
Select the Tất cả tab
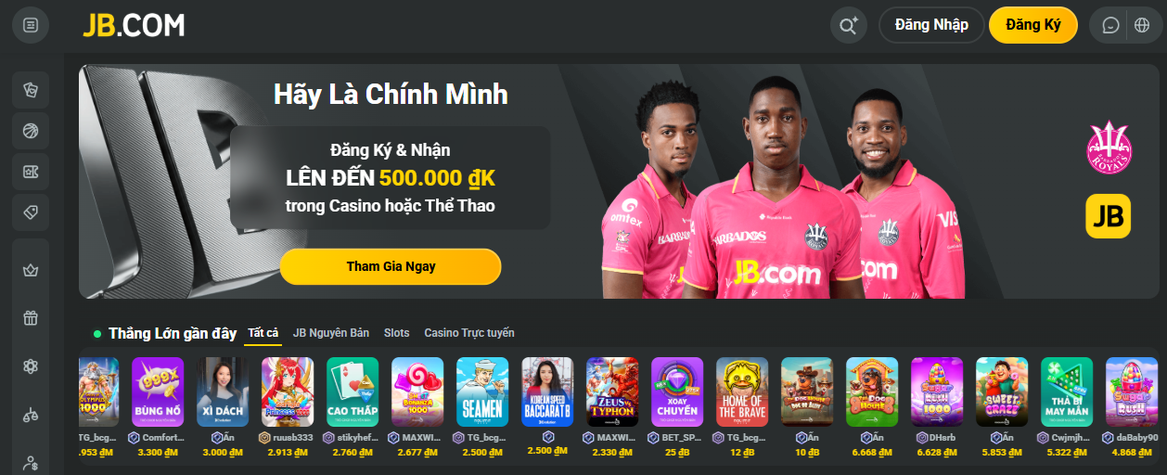(x=263, y=333)
